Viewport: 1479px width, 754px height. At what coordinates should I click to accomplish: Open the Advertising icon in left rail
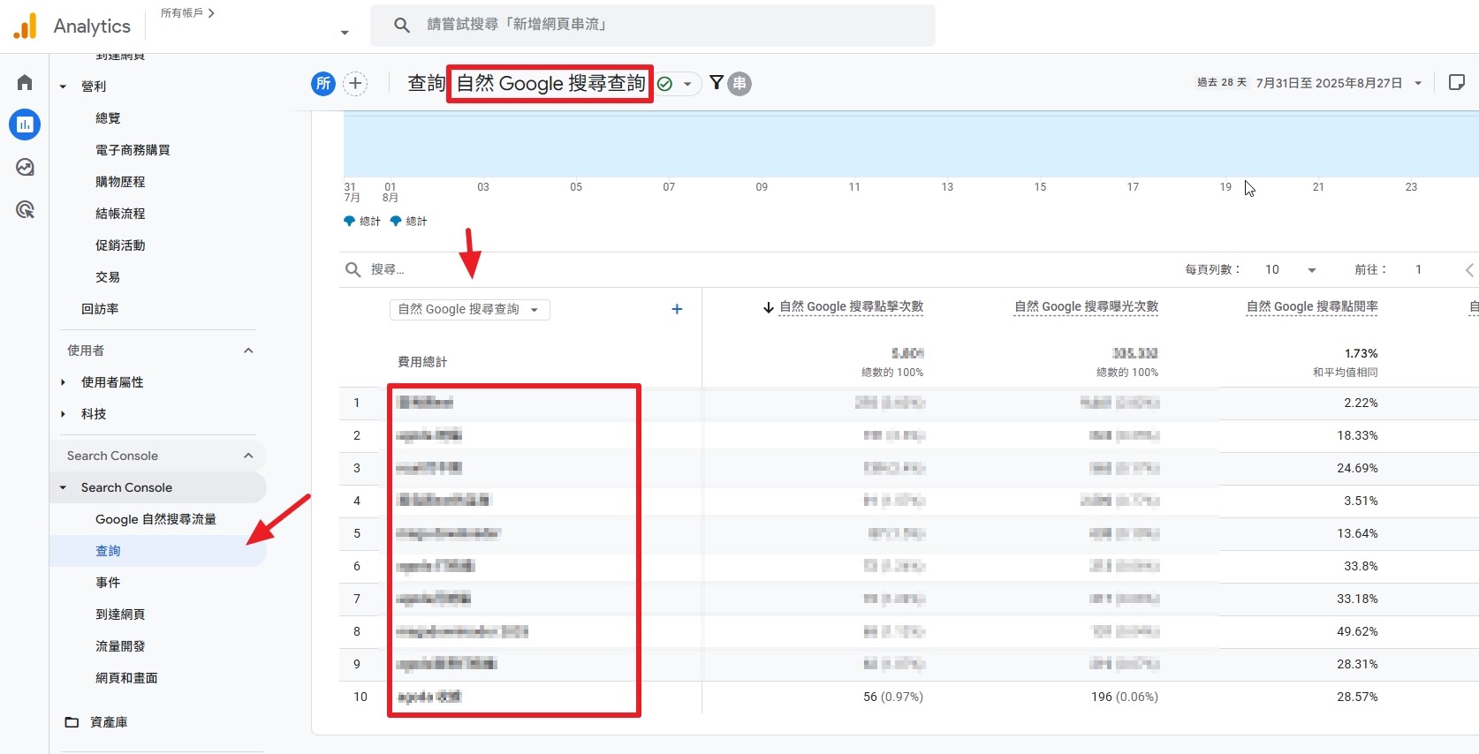point(25,209)
